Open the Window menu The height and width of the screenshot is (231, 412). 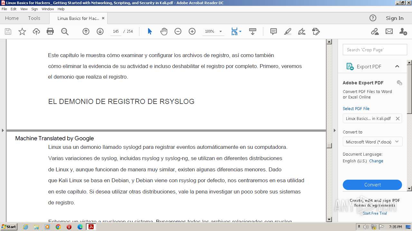pos(48,9)
